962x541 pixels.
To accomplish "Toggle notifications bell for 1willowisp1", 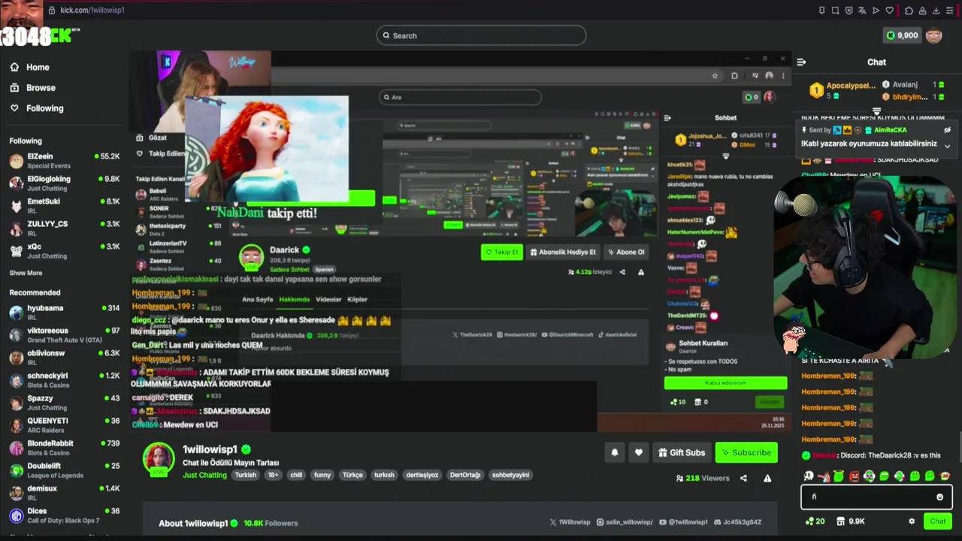I will coord(615,452).
